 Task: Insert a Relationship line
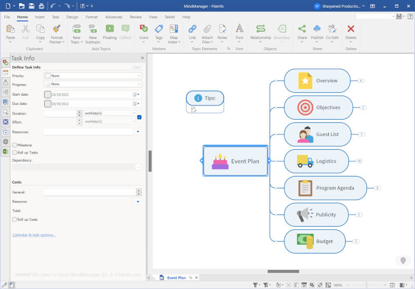(x=260, y=29)
